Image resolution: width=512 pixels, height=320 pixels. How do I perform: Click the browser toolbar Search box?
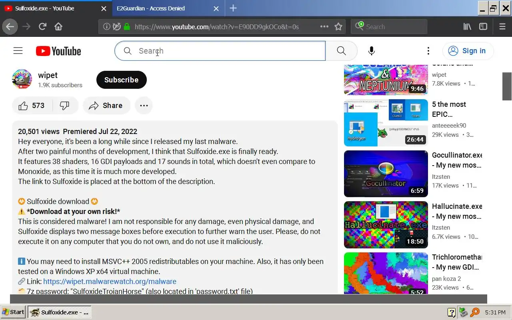point(389,27)
